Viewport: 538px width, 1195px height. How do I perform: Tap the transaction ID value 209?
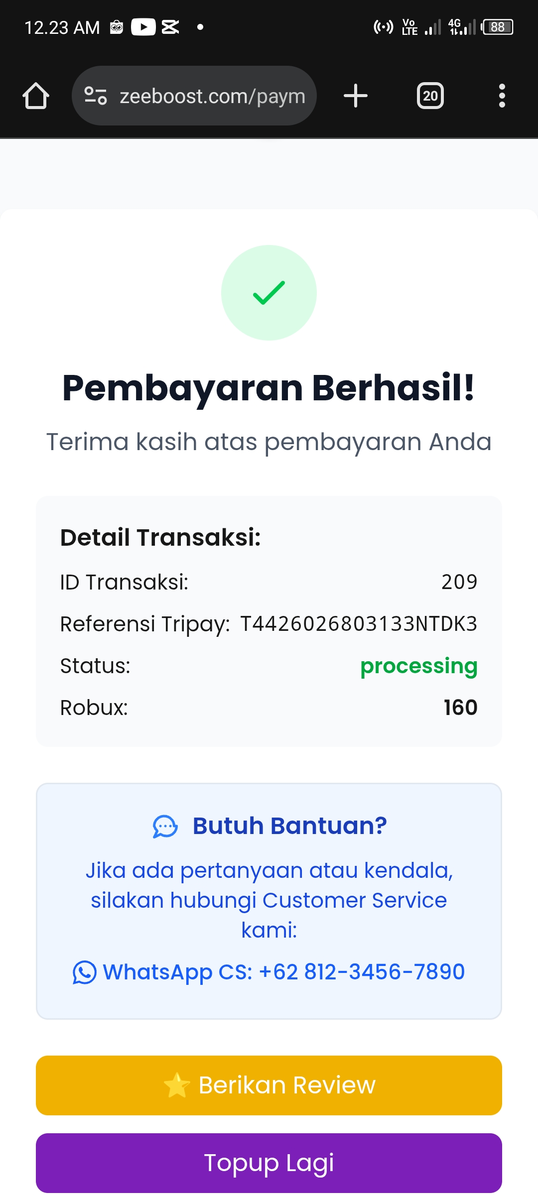point(459,582)
